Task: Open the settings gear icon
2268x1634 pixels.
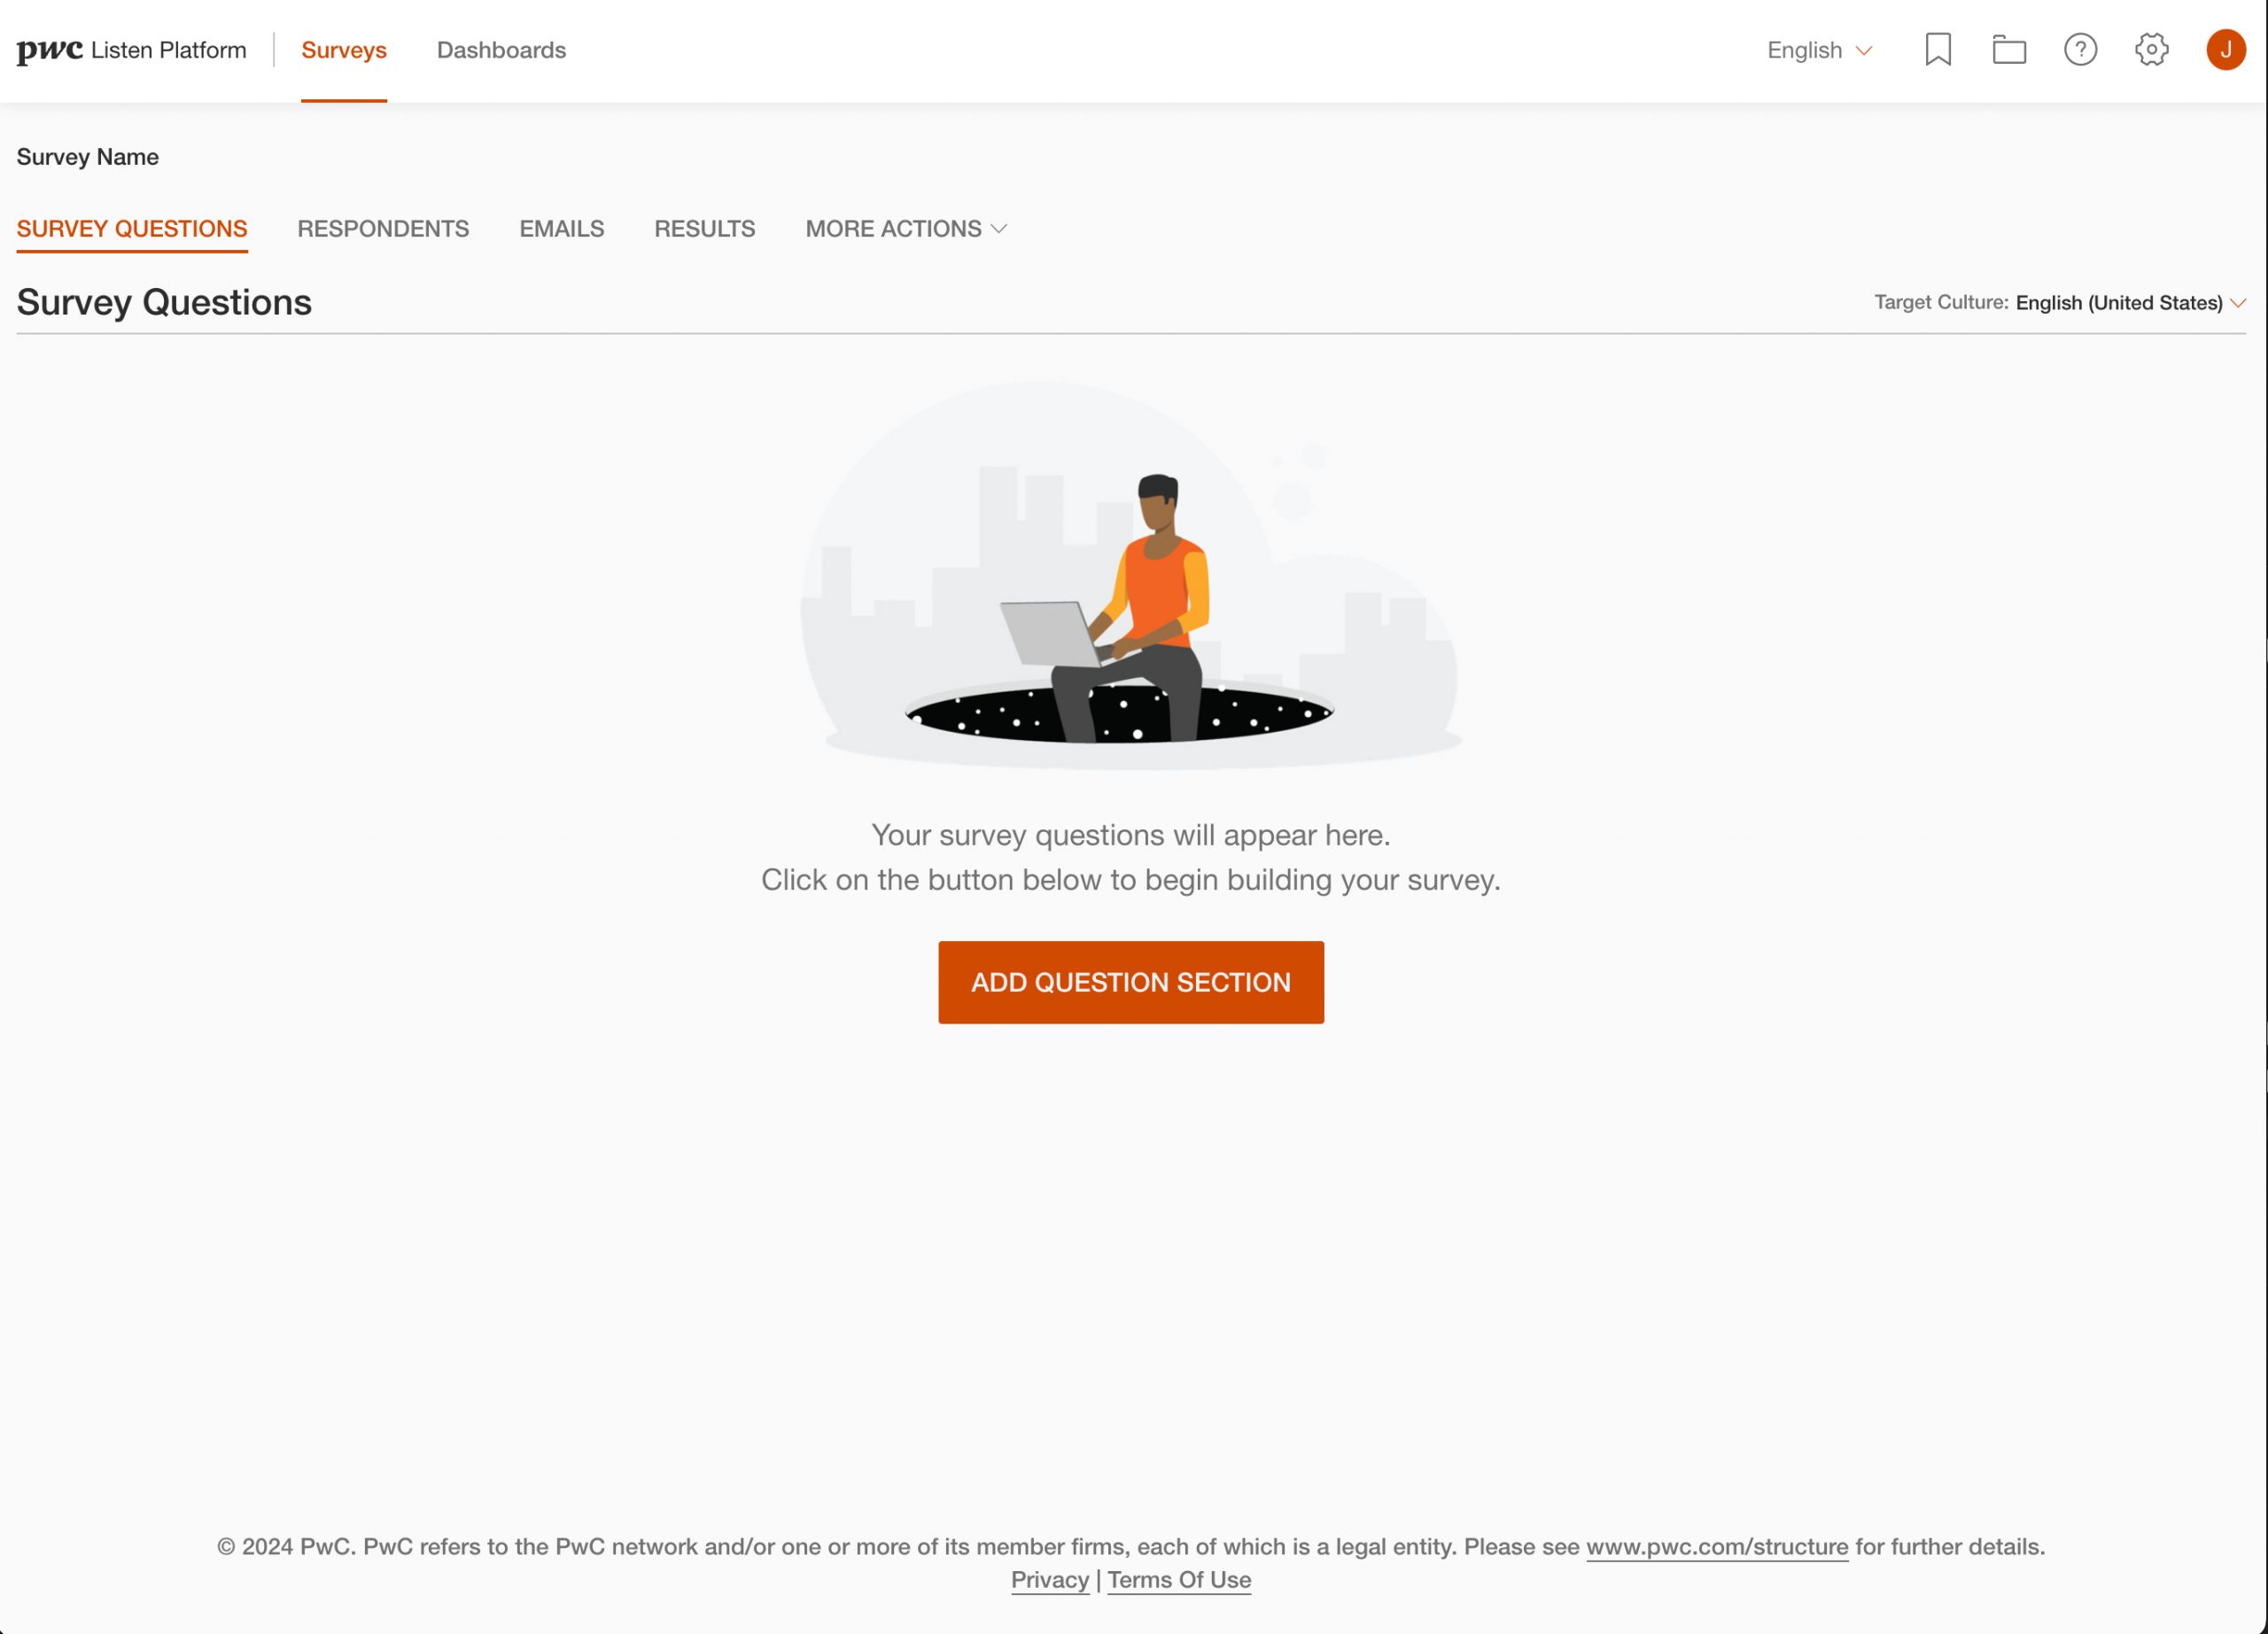Action: tap(2151, 50)
